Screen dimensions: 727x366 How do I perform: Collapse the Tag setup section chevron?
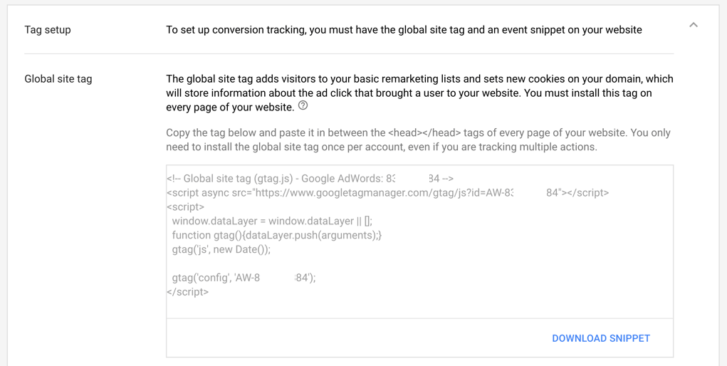click(693, 25)
